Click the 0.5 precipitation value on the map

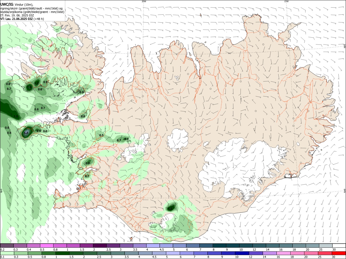pyautogui.click(x=101, y=135)
